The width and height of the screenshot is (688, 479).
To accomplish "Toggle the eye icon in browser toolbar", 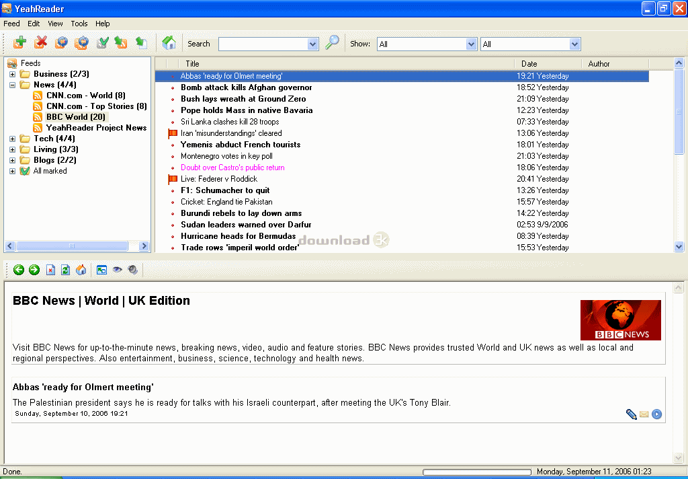I will click(118, 270).
